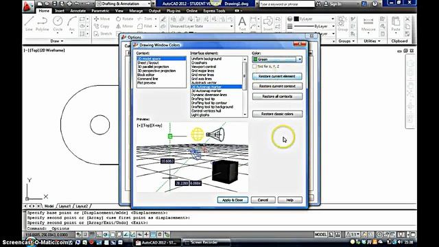Click the Save icon in quick access toolbar
Viewport: 439px width, 247px height.
[55, 3]
